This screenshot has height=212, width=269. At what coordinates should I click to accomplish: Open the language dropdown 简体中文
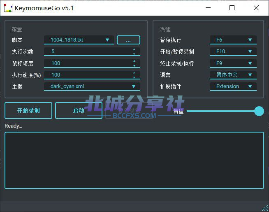coord(233,75)
